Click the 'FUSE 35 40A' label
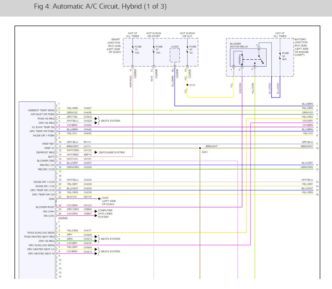The image size is (332, 289). coord(285,56)
